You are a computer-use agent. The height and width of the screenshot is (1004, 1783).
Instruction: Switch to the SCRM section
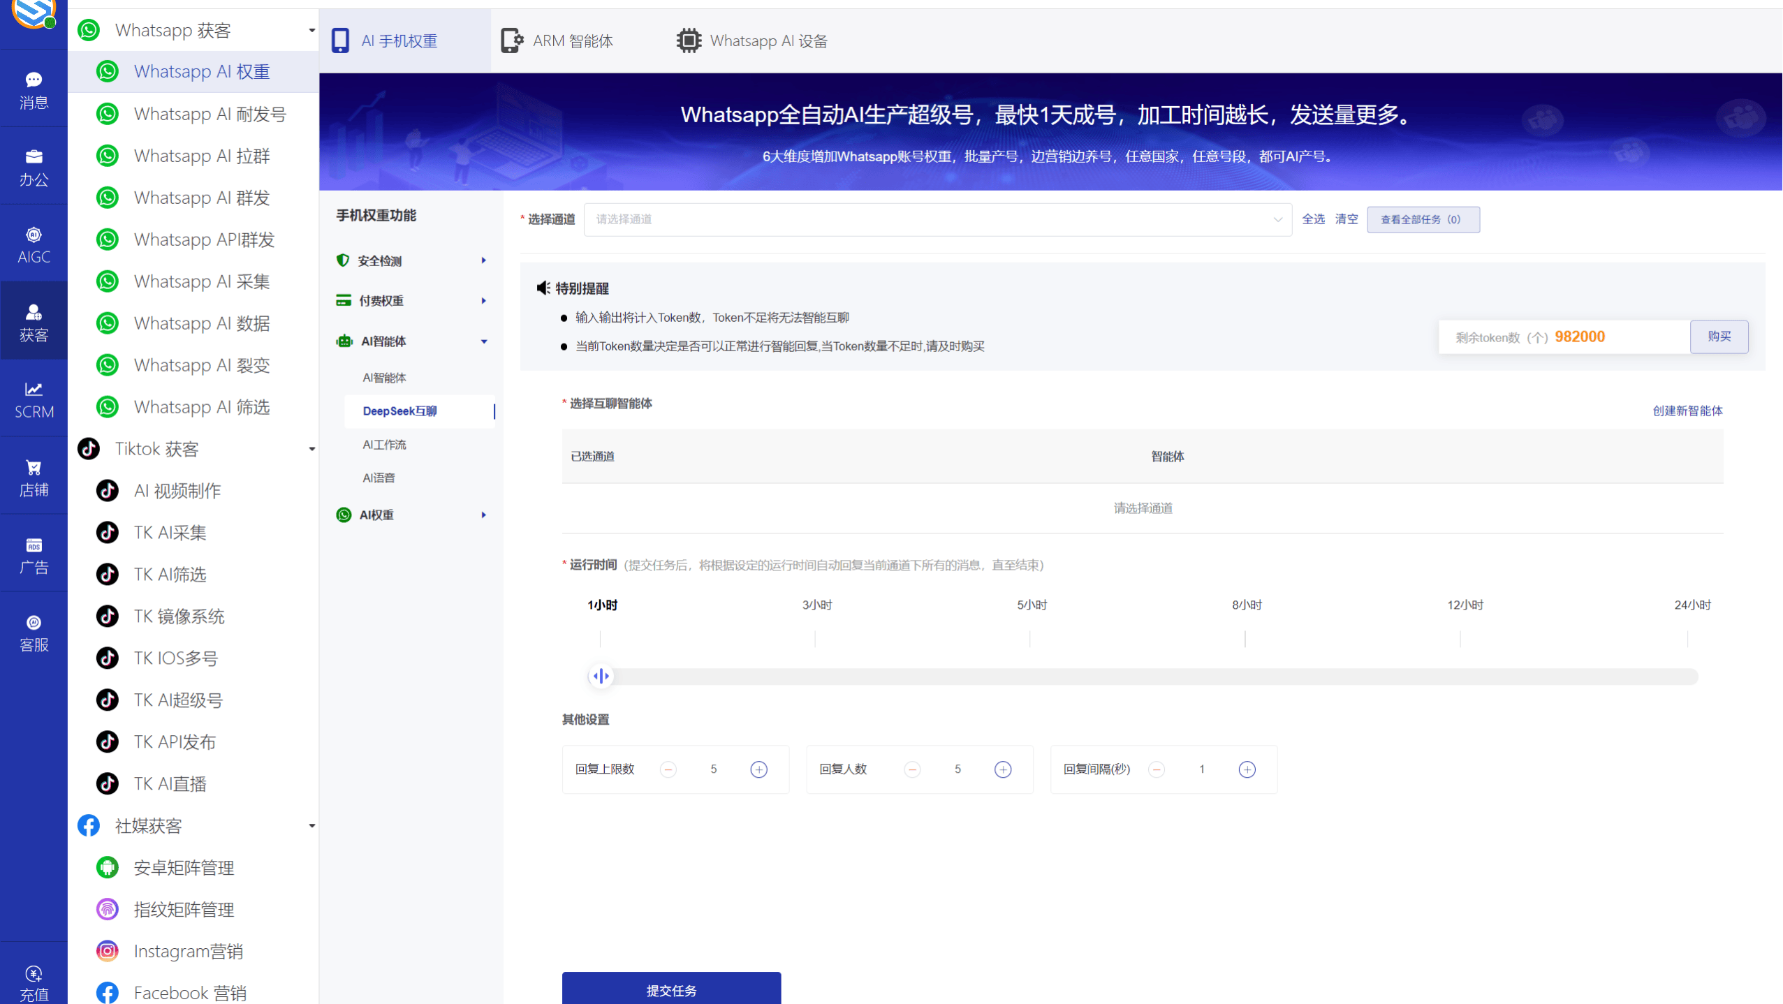point(34,399)
